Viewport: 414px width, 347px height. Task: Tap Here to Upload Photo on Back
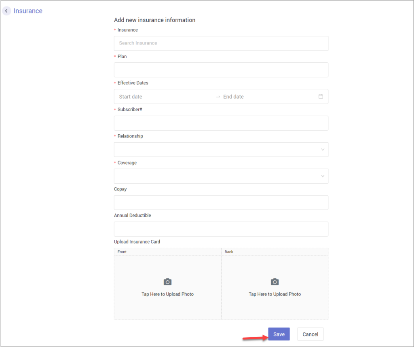click(275, 294)
